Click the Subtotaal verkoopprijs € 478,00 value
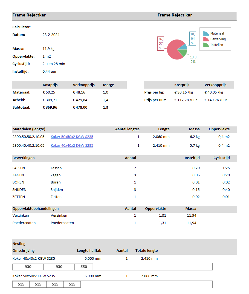This screenshot has width=249, height=294. tap(80, 108)
